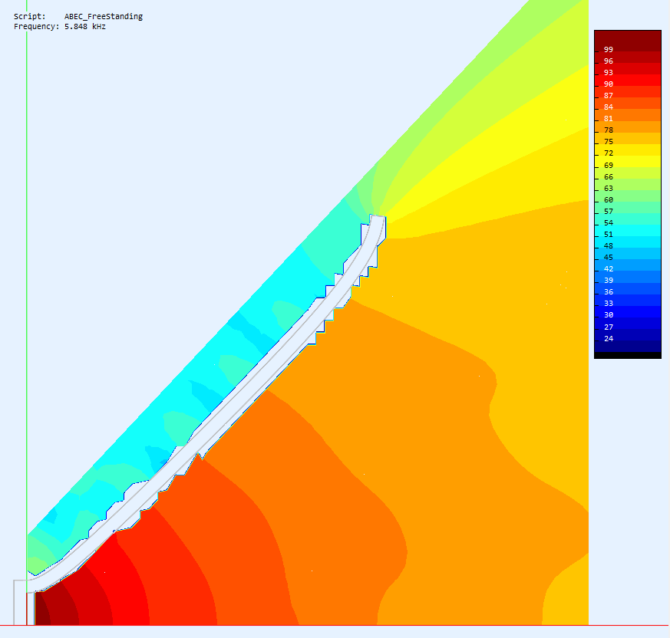Image resolution: width=670 pixels, height=638 pixels.
Task: Select the 45 value on the color scale
Action: pos(609,258)
